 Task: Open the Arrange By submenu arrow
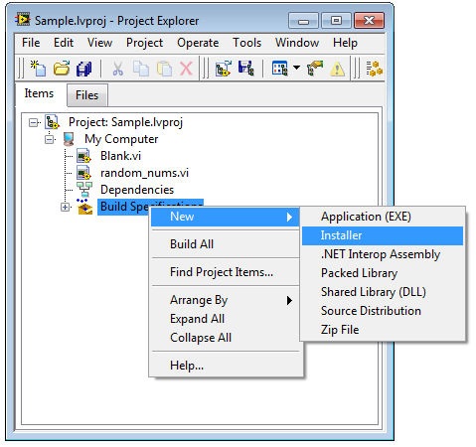pos(289,300)
